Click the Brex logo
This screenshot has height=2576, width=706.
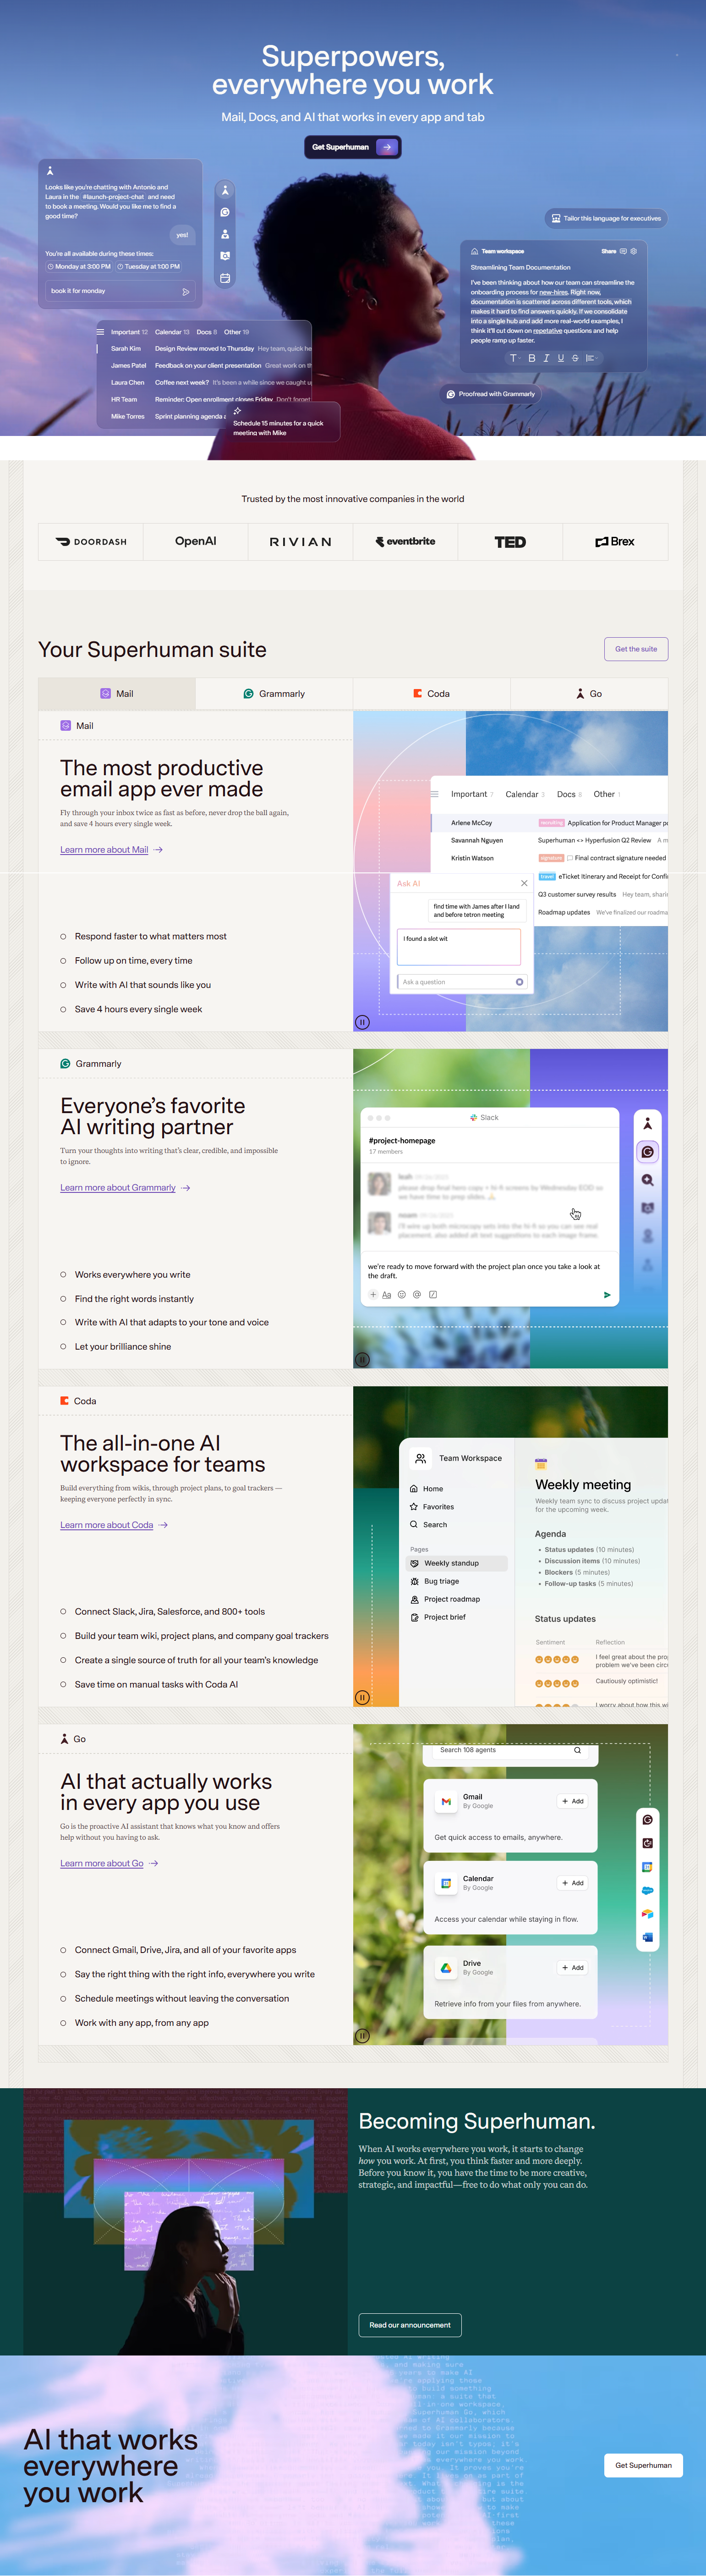pyautogui.click(x=615, y=541)
